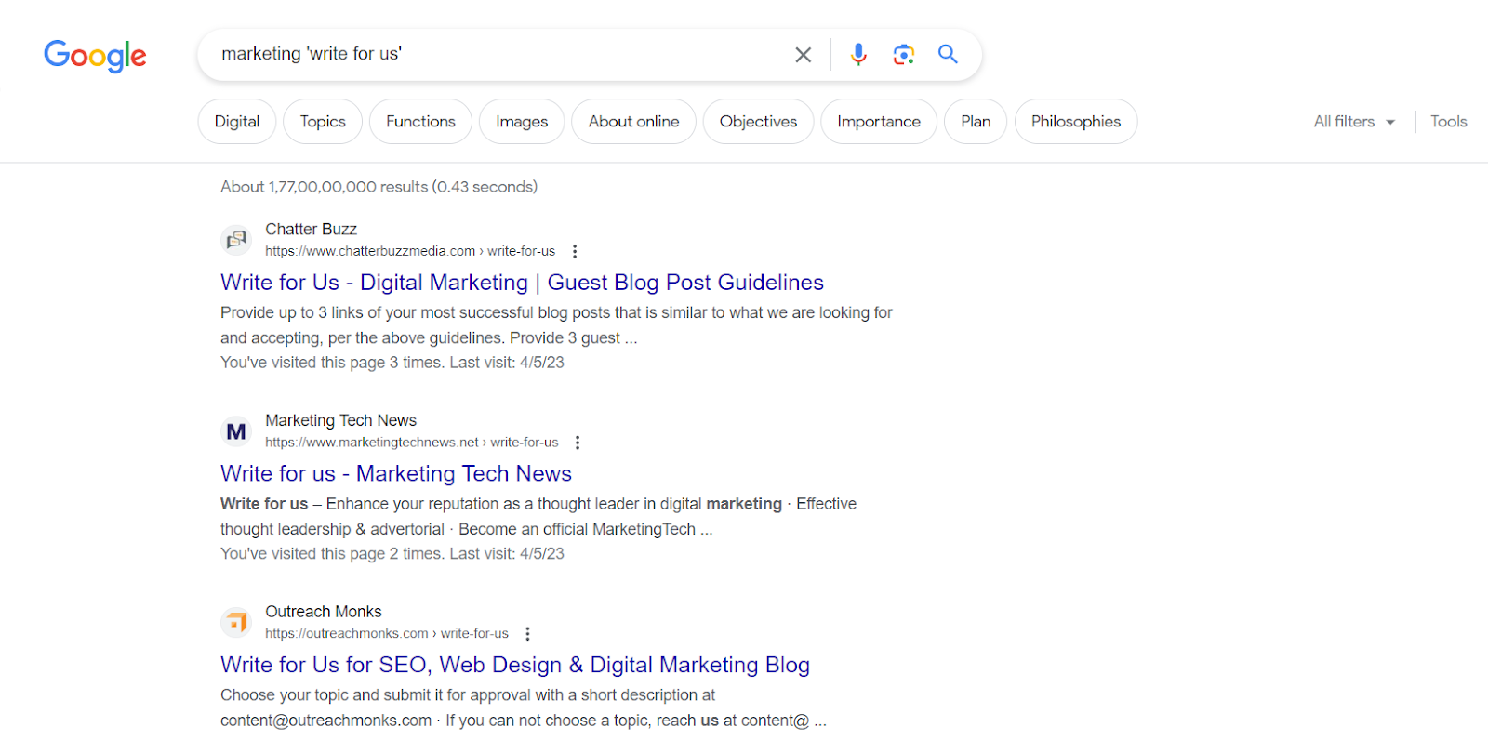Expand the All filters dropdown
Image resolution: width=1488 pixels, height=754 pixels.
click(1354, 122)
